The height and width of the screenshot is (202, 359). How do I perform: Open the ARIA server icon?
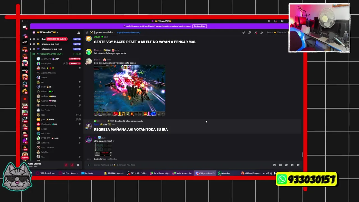pos(25,42)
